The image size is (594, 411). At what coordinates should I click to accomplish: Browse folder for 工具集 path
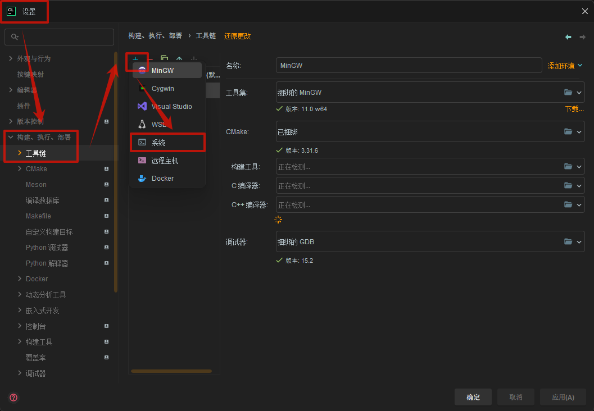tap(568, 92)
